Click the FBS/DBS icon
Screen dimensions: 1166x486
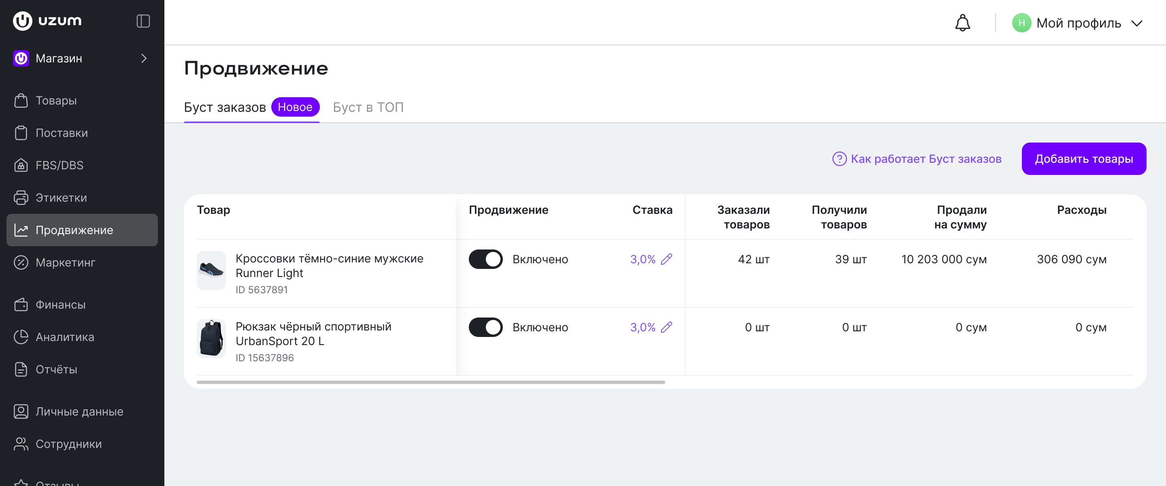click(21, 165)
